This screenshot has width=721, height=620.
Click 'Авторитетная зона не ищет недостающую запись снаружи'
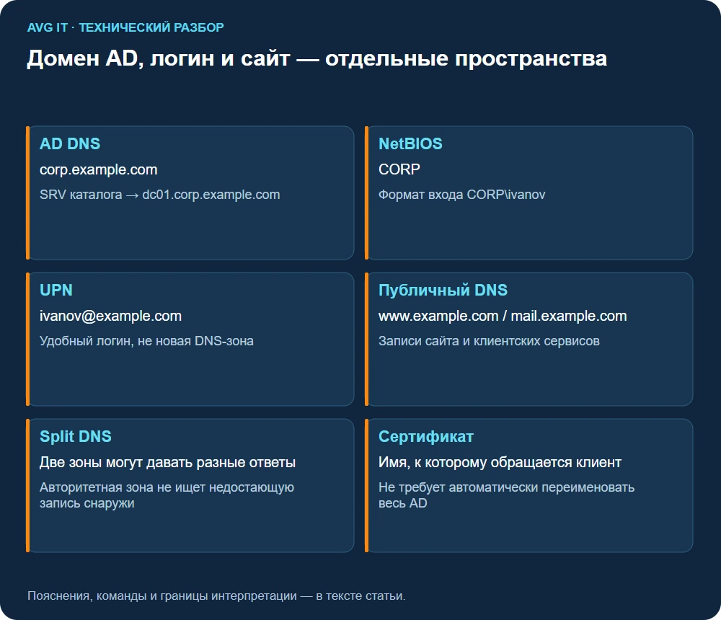(167, 495)
